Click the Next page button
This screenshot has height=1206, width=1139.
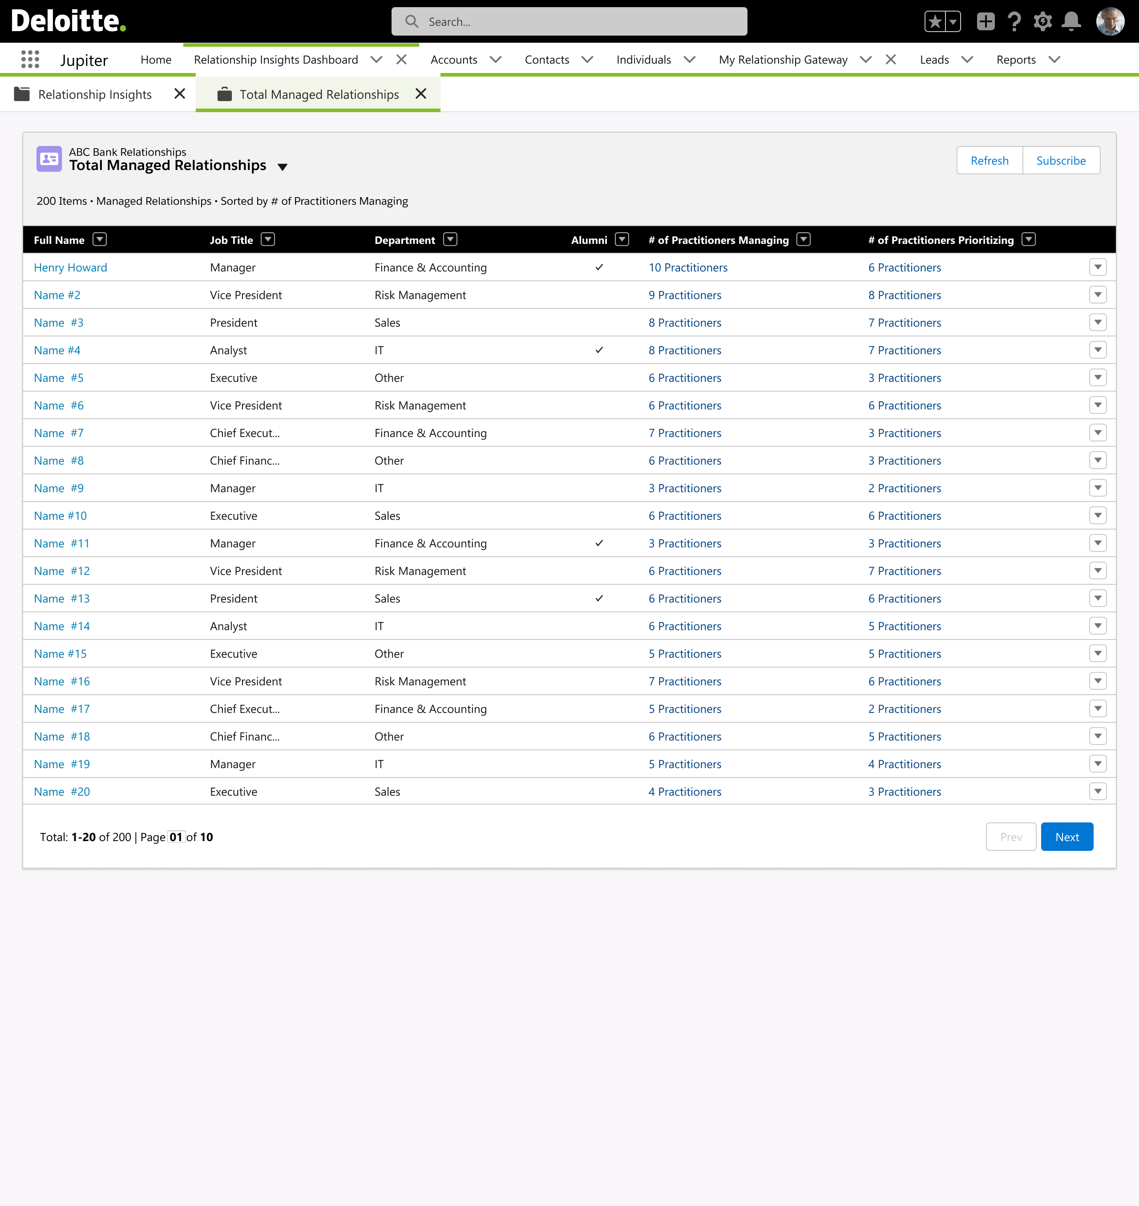[x=1067, y=837]
